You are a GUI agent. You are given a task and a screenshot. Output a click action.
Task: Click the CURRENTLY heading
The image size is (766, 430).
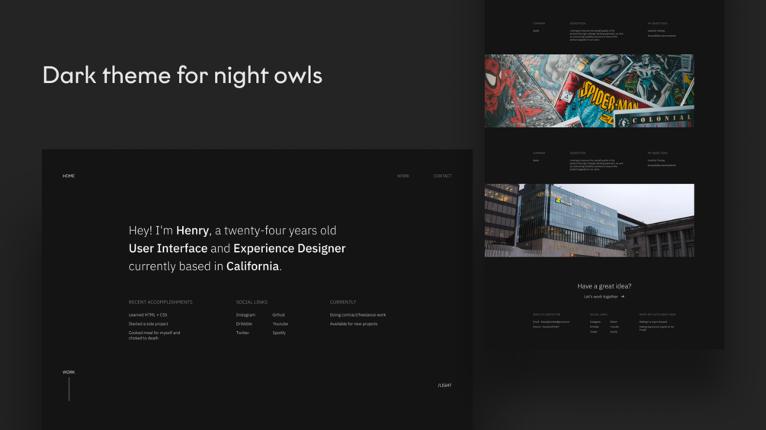tap(343, 302)
